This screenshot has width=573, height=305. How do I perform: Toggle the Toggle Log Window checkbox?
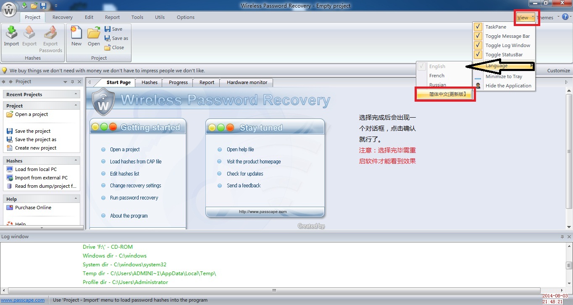coord(478,45)
